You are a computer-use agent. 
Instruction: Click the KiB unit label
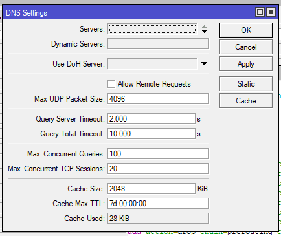(203, 189)
